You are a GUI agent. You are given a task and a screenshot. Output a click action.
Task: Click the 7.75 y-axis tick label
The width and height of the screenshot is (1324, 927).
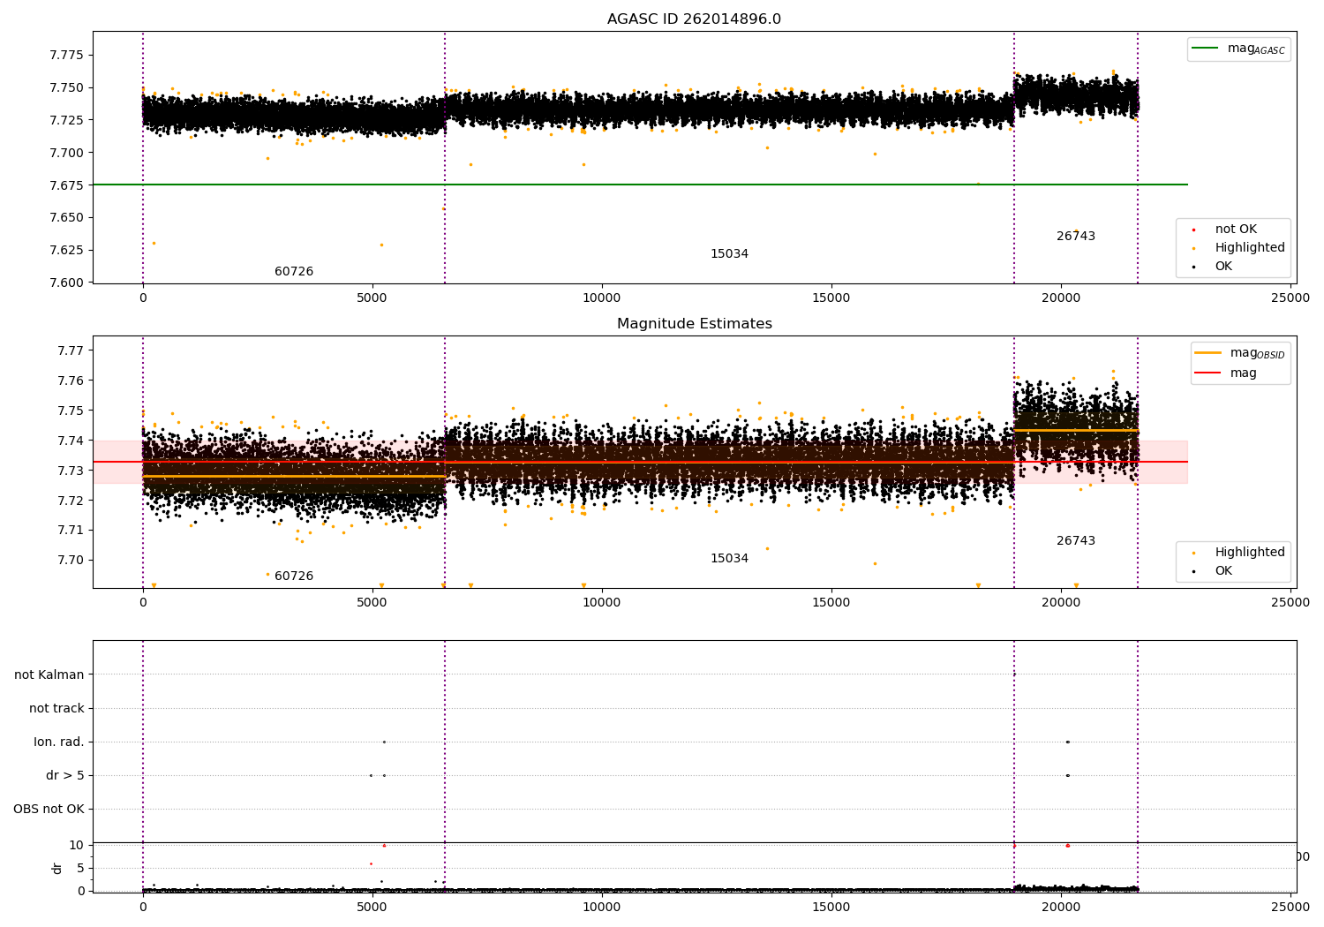tap(71, 411)
